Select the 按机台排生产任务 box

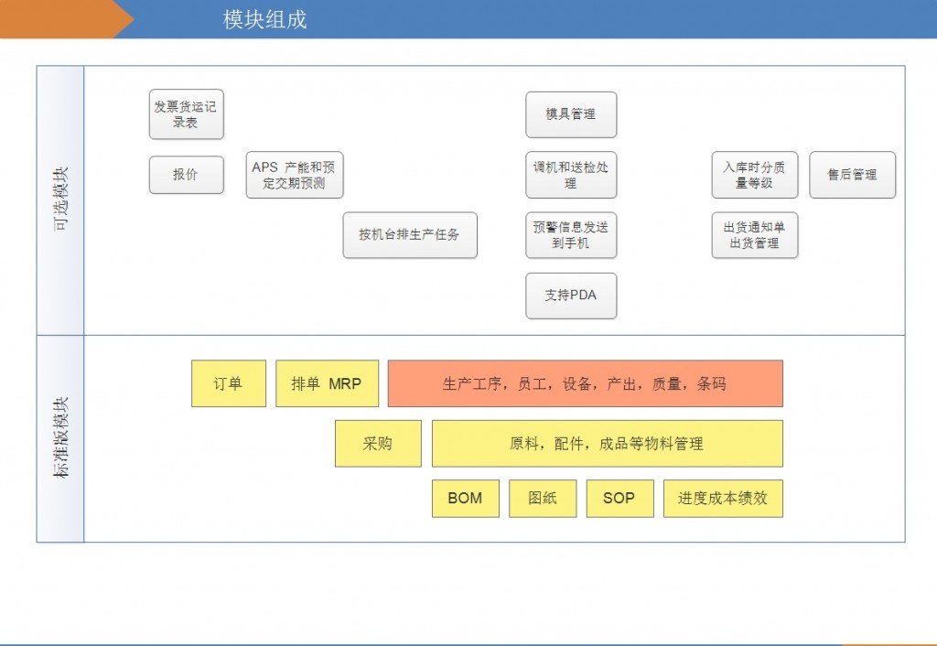[410, 234]
